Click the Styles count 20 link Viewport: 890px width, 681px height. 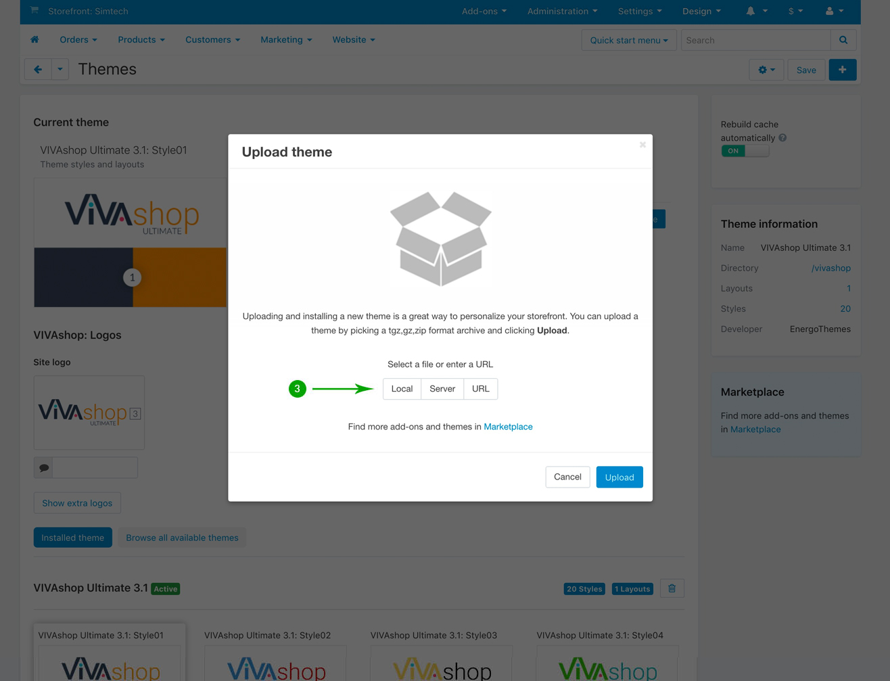tap(845, 308)
